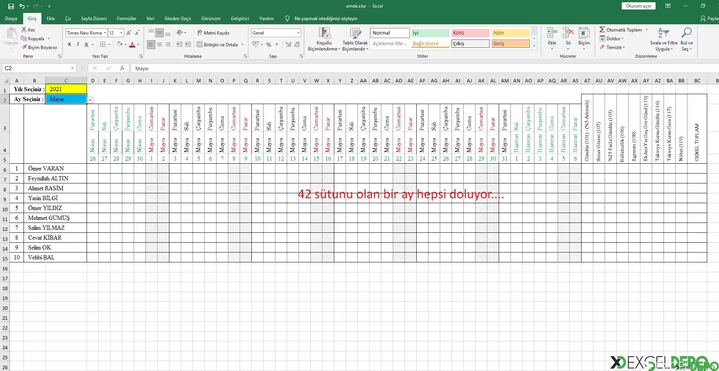The height and width of the screenshot is (371, 719).
Task: Click the percent style icon
Action: [x=269, y=44]
